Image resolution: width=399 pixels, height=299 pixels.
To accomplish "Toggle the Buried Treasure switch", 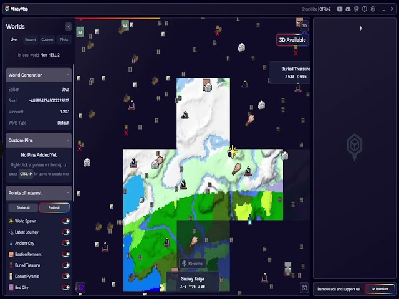I will pyautogui.click(x=65, y=265).
